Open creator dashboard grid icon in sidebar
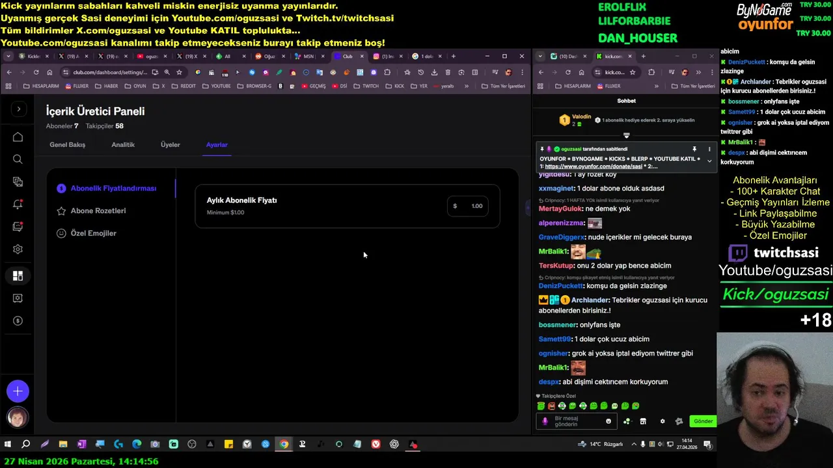The width and height of the screenshot is (833, 468). pyautogui.click(x=18, y=276)
